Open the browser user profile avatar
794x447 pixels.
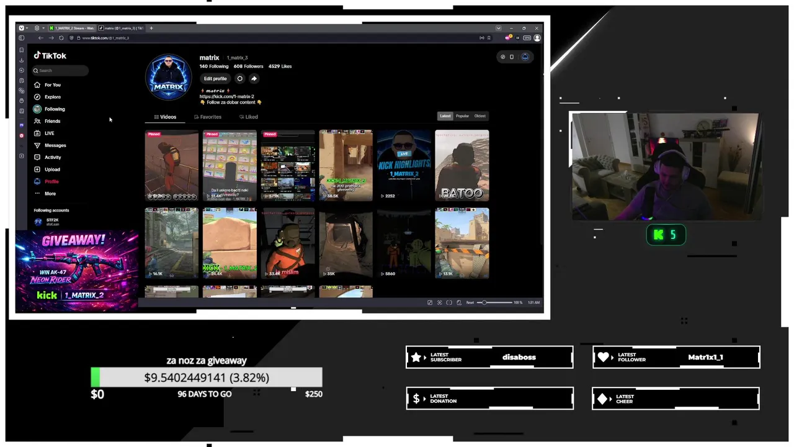pos(537,38)
